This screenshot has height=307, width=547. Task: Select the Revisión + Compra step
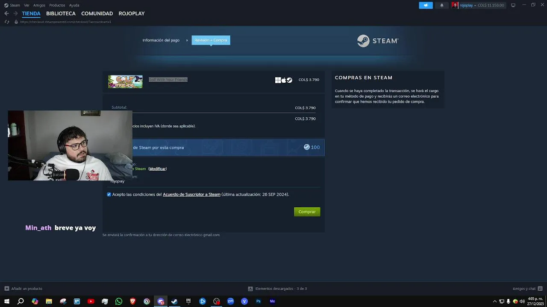point(211,40)
